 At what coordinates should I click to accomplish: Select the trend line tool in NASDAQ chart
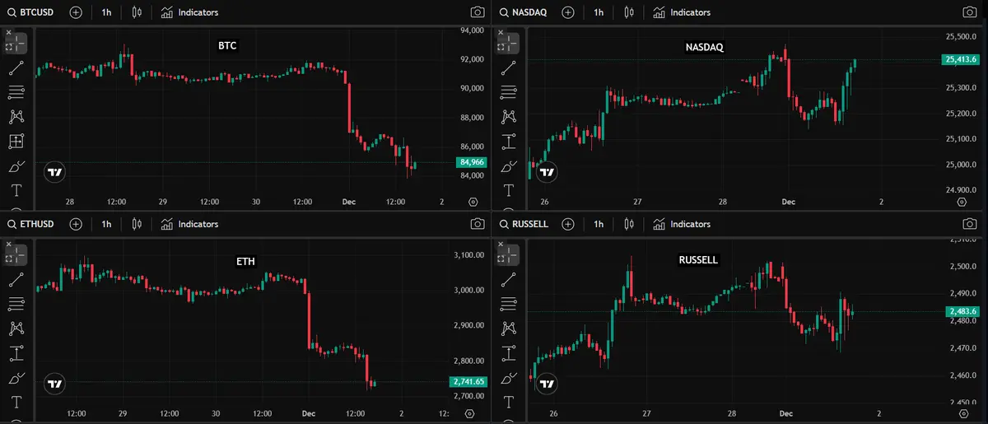coord(509,68)
